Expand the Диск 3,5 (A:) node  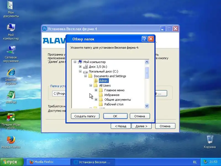click(x=80, y=66)
